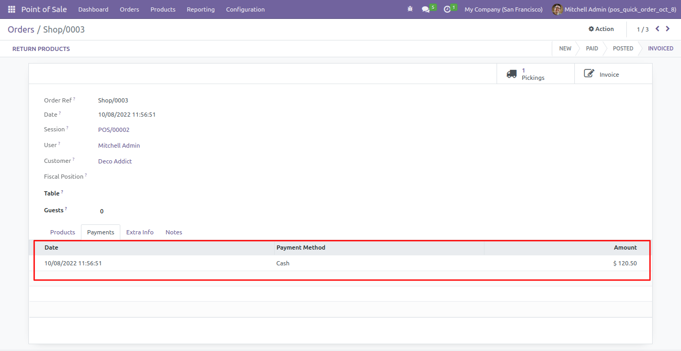Screen dimensions: 681x351
Task: Click the PAID status stage
Action: 592,48
